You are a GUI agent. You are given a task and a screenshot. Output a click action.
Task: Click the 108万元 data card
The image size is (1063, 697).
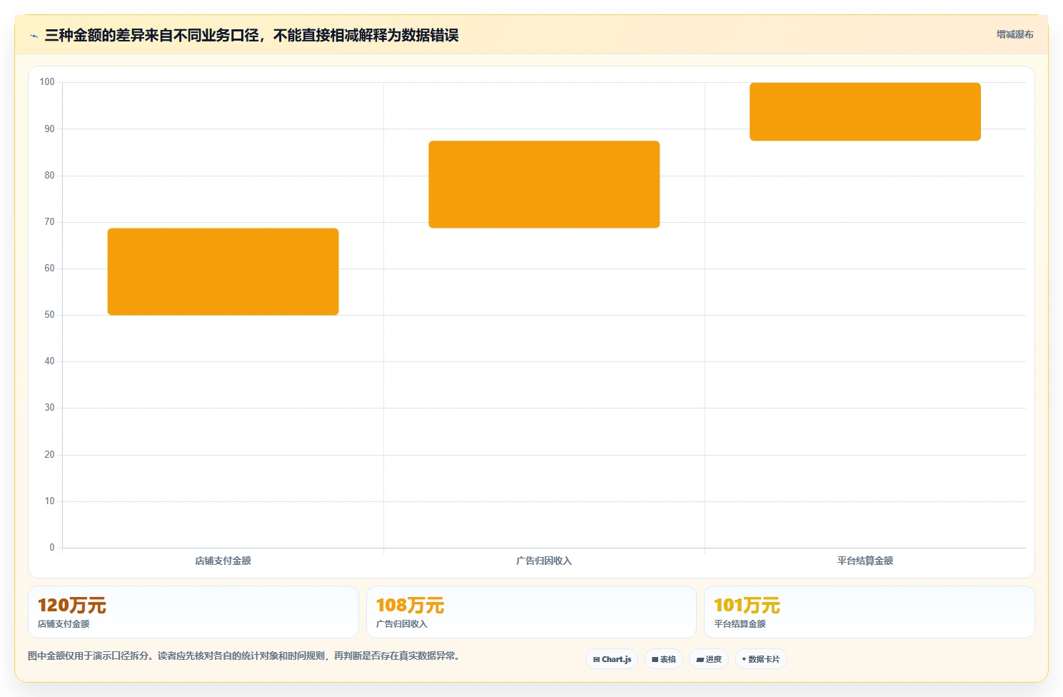[x=531, y=612]
